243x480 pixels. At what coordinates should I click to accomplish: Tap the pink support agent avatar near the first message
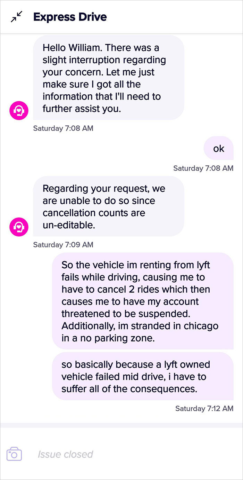18,110
